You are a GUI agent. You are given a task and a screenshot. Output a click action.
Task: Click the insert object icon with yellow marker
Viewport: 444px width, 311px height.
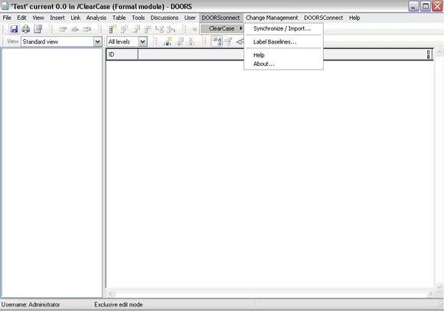tap(113, 28)
